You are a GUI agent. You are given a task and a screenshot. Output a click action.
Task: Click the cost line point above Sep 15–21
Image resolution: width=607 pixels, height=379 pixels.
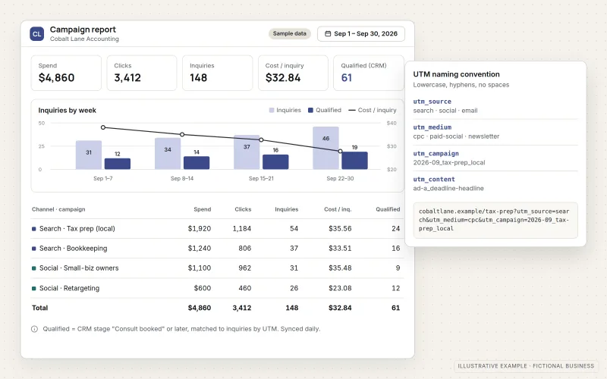click(x=261, y=140)
